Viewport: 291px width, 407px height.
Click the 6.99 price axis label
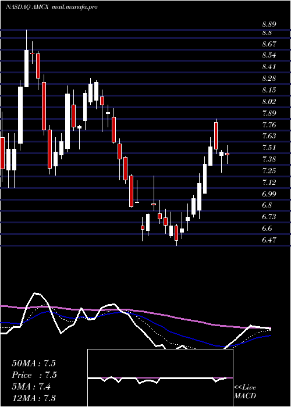pos(269,194)
